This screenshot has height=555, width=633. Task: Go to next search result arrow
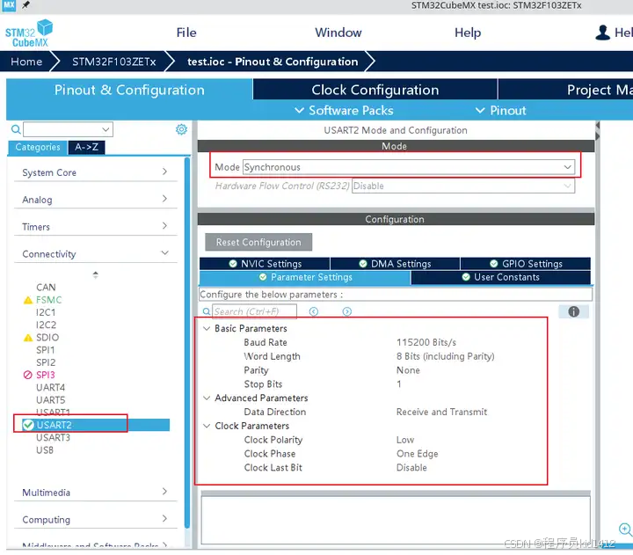(346, 311)
